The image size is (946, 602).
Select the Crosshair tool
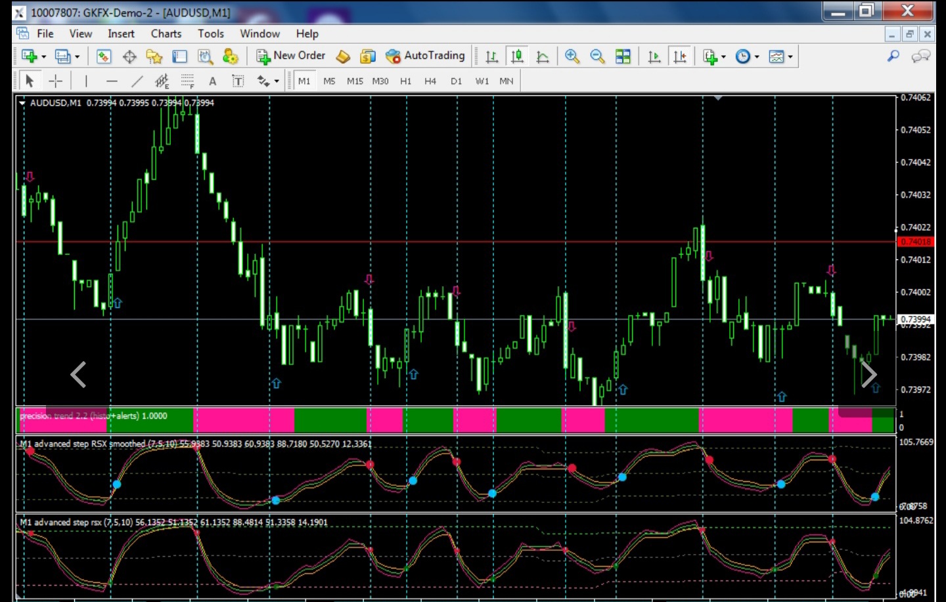tap(56, 81)
